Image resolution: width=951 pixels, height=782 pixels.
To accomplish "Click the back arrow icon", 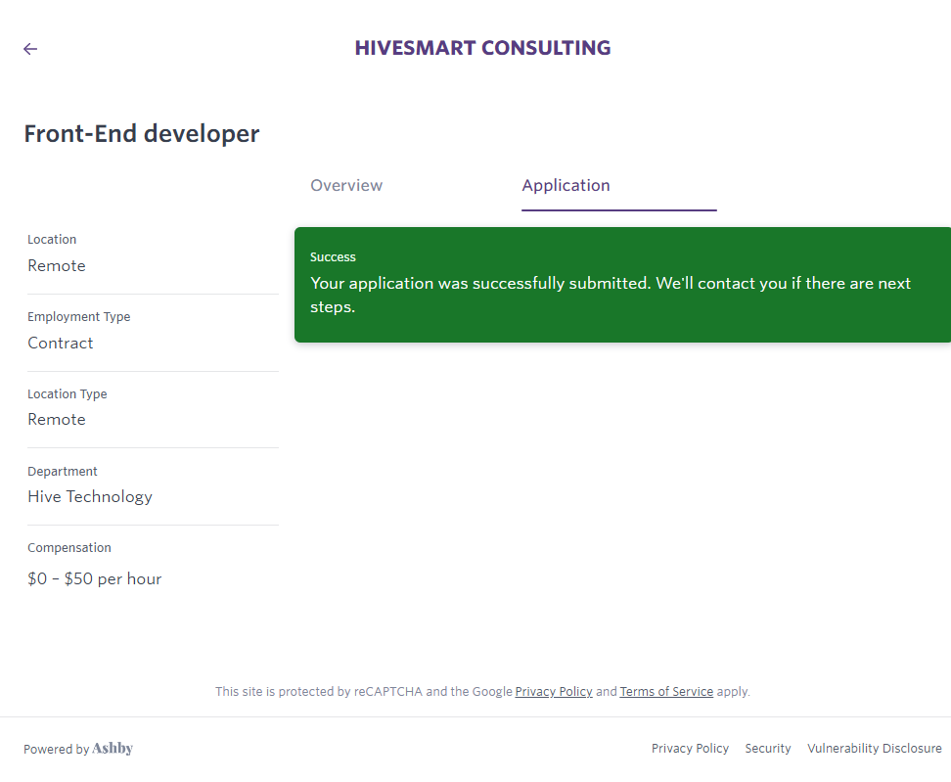I will click(x=30, y=49).
